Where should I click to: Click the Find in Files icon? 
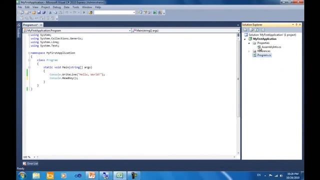(90, 12)
